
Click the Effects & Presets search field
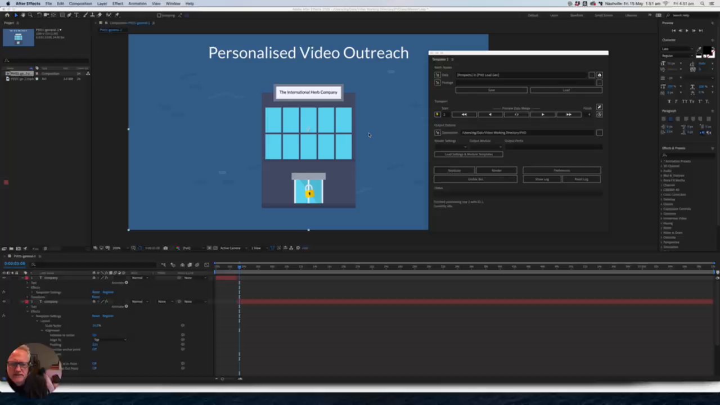pos(688,155)
